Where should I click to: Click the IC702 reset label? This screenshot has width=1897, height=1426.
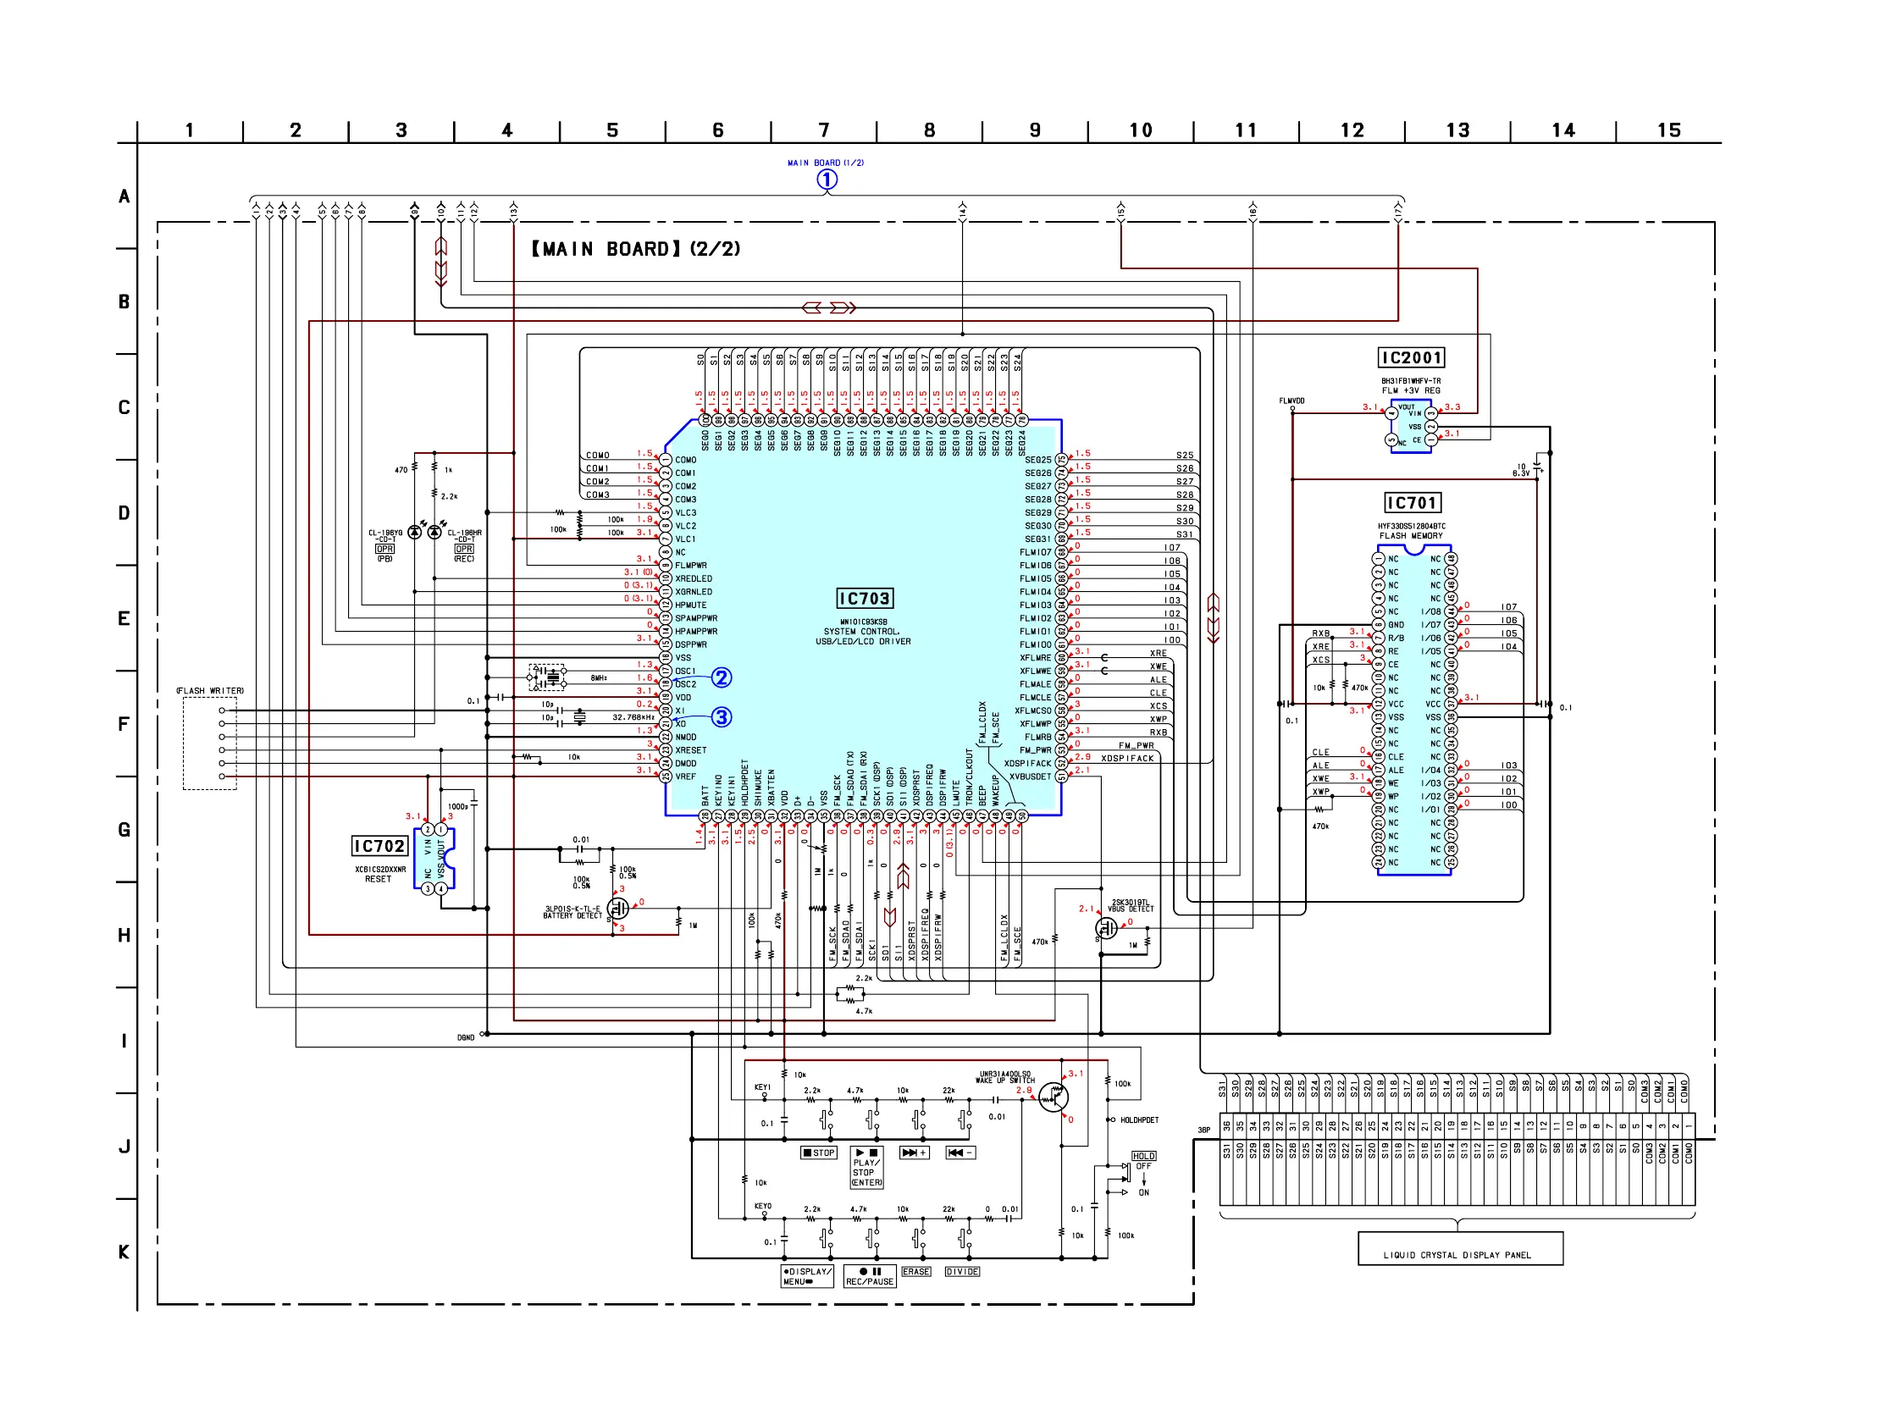click(x=379, y=846)
